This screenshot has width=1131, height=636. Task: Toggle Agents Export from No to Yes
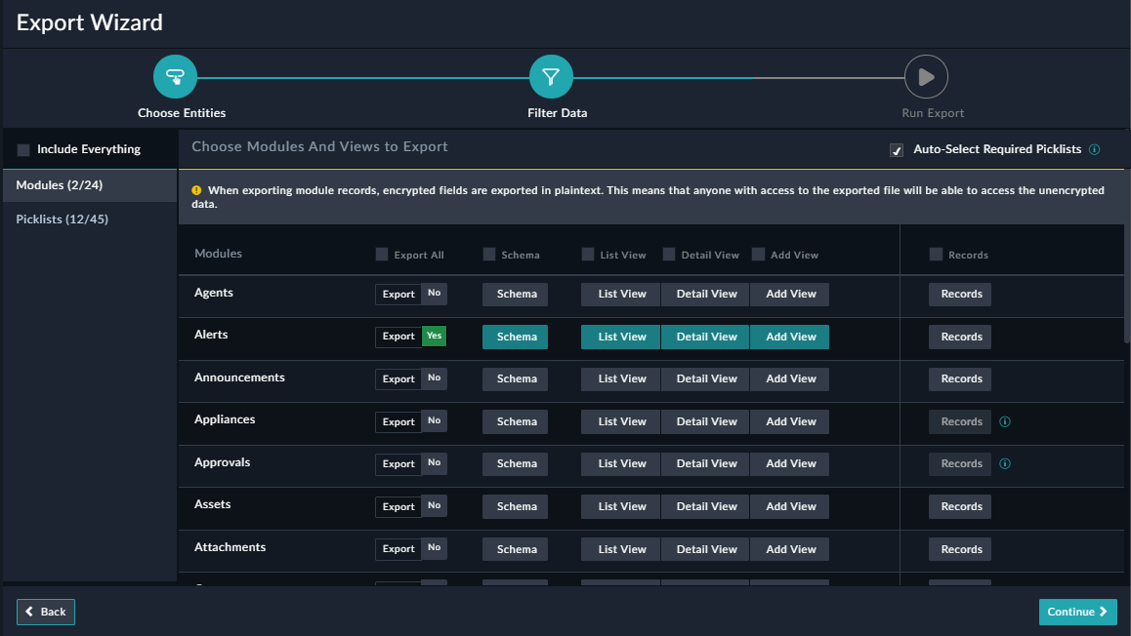tap(410, 294)
